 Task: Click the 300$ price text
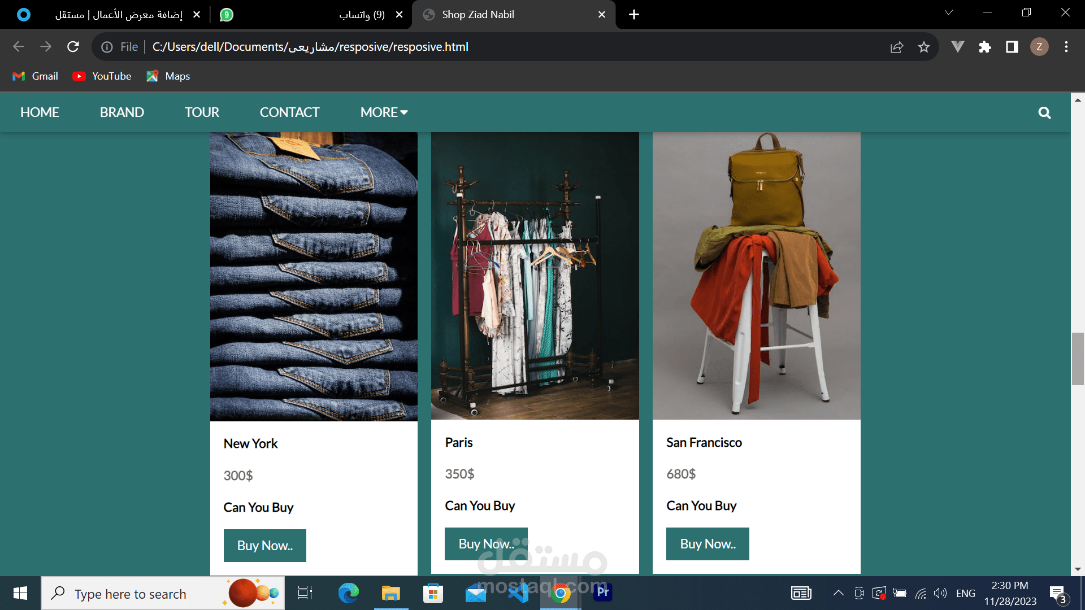pos(238,476)
